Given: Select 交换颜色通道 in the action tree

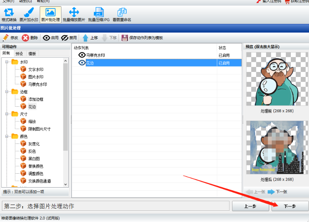Looking at the screenshot, I should (39, 181).
